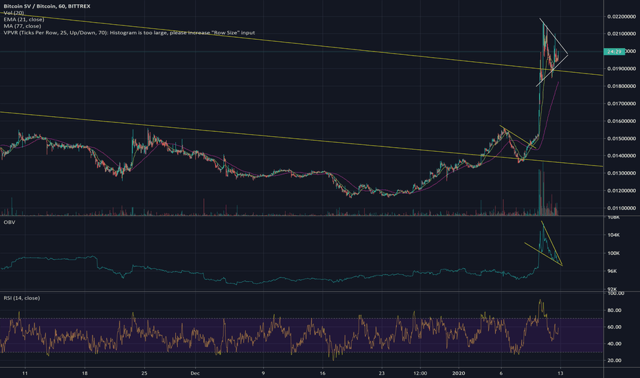Viewport: 640px width, 378px height.
Task: Select the EMA (21, close) indicator legend
Action: coord(23,19)
